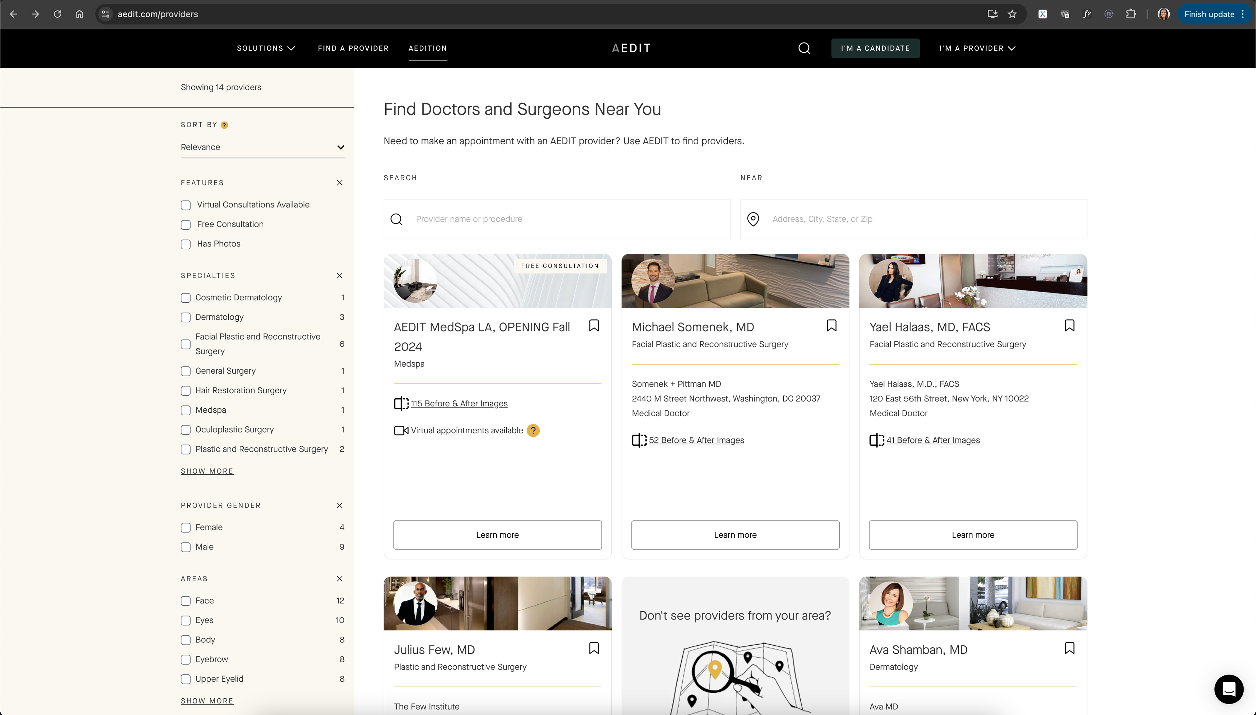This screenshot has height=715, width=1256.
Task: Bookmark Yael Halaas, MD, FACS card
Action: 1069,326
